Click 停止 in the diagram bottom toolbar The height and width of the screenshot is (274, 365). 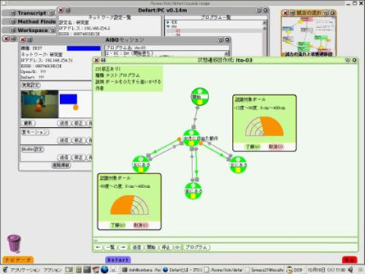click(x=166, y=247)
